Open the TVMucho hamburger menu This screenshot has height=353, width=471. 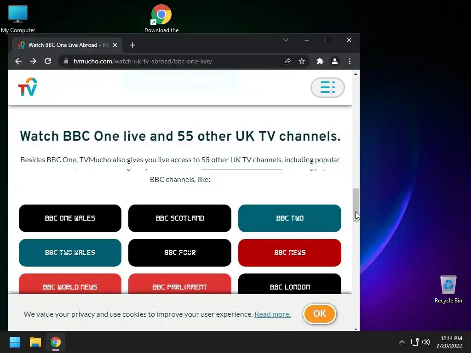coord(327,87)
